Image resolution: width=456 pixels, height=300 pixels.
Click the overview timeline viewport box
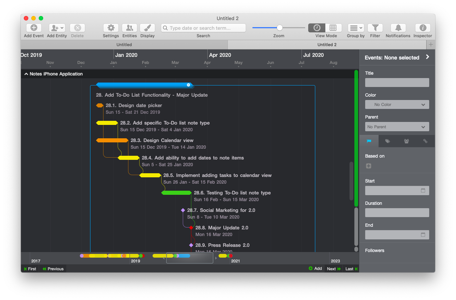click(189, 258)
